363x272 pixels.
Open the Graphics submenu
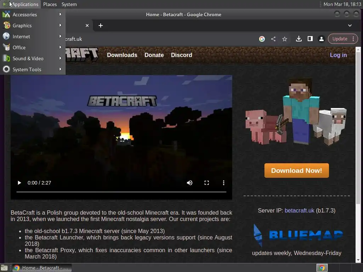33,25
